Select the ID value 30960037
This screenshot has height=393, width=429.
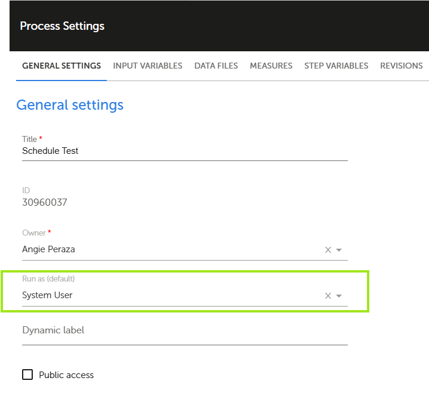coord(45,202)
